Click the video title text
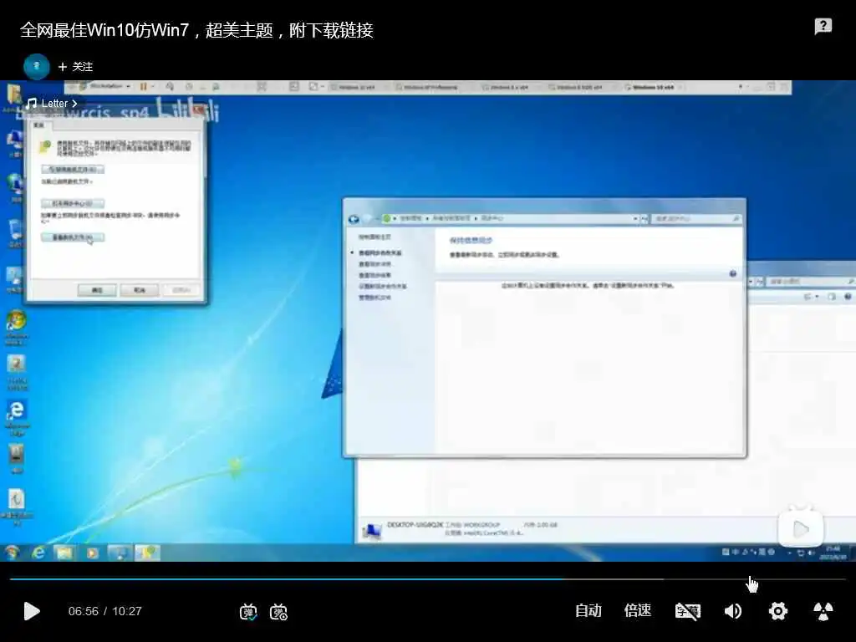Screen dimensions: 856x642 pyautogui.click(x=196, y=30)
